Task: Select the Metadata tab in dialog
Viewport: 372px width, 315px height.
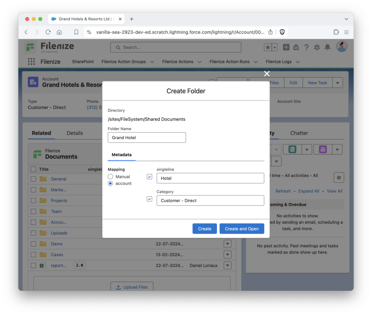Action: pyautogui.click(x=121, y=155)
